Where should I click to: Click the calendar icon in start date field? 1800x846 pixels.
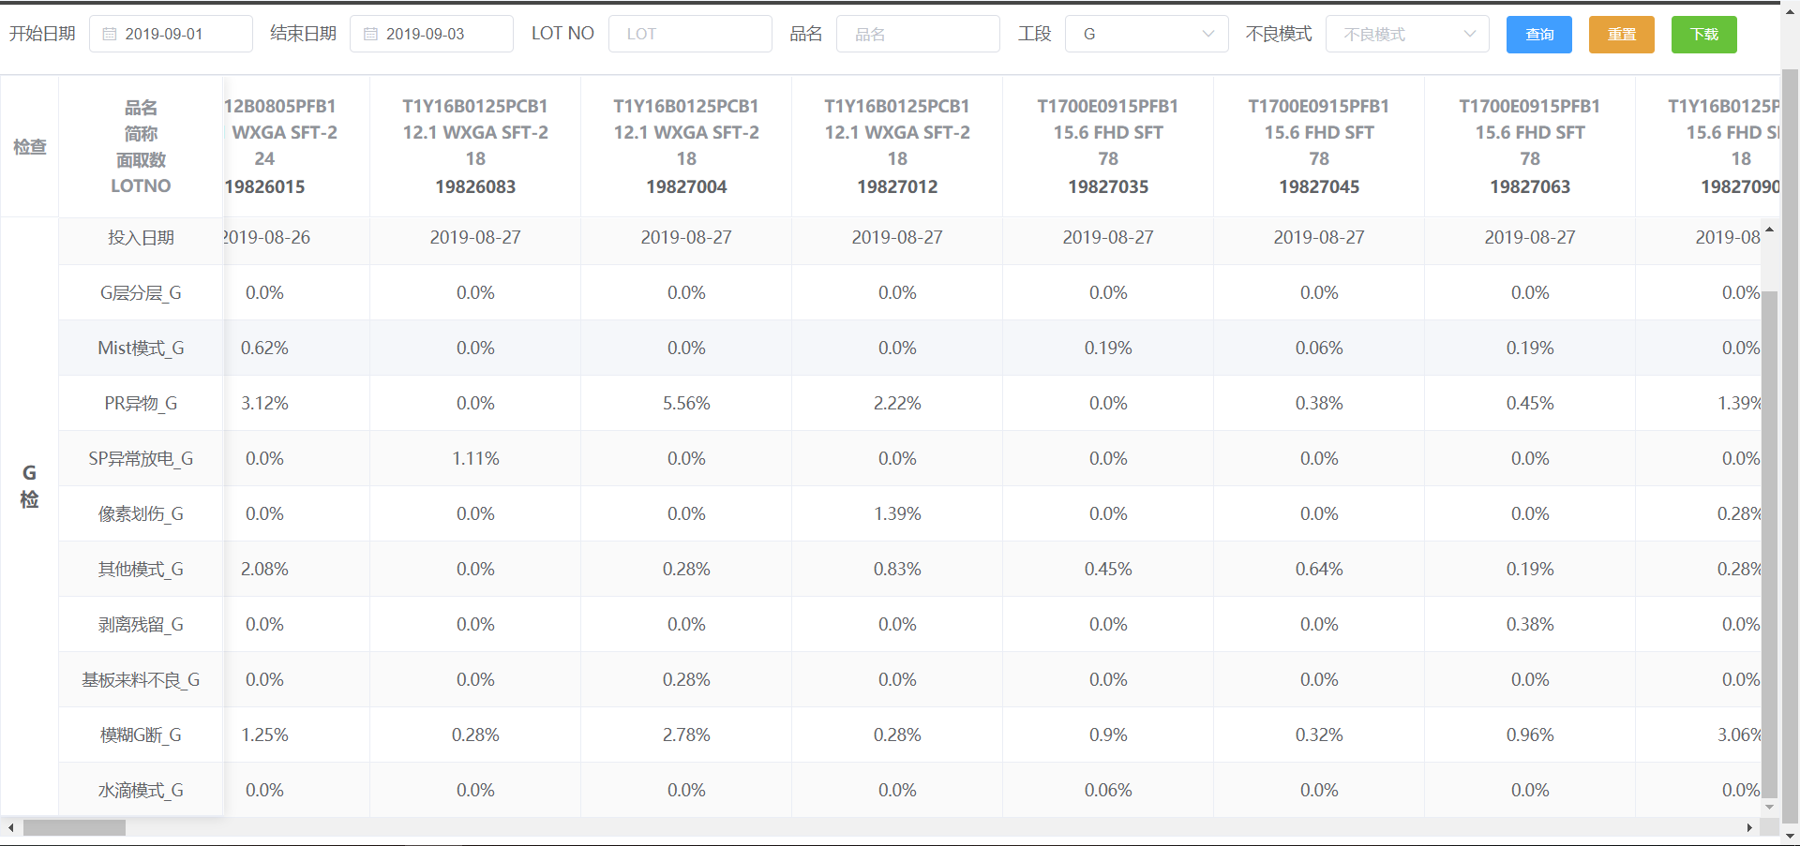tap(110, 35)
